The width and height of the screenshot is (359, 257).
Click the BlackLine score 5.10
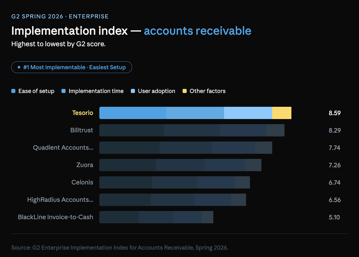[x=334, y=217]
